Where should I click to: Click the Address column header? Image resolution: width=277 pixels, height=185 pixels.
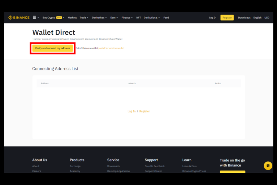click(x=45, y=83)
